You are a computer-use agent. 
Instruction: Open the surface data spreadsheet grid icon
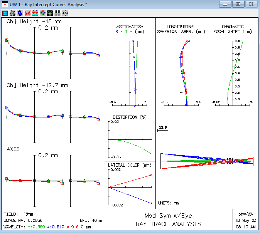[x=5, y=13]
